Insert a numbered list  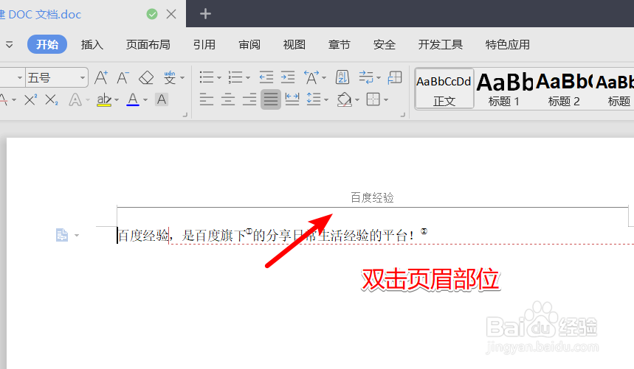pyautogui.click(x=235, y=77)
